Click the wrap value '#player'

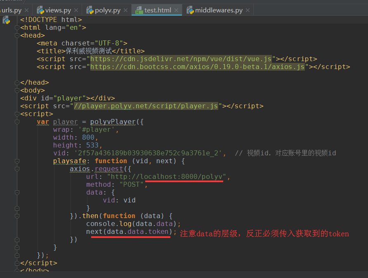pyautogui.click(x=97, y=130)
